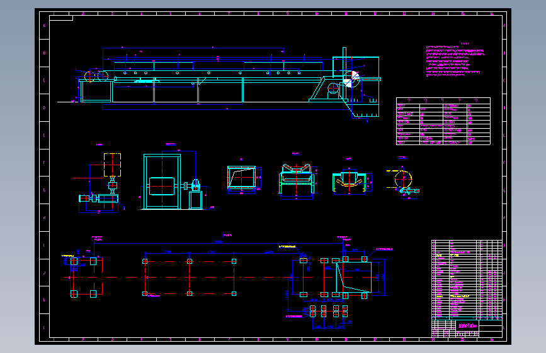Click the "470" dimension below anchor bolts
The height and width of the screenshot is (353, 546).
click(x=330, y=327)
